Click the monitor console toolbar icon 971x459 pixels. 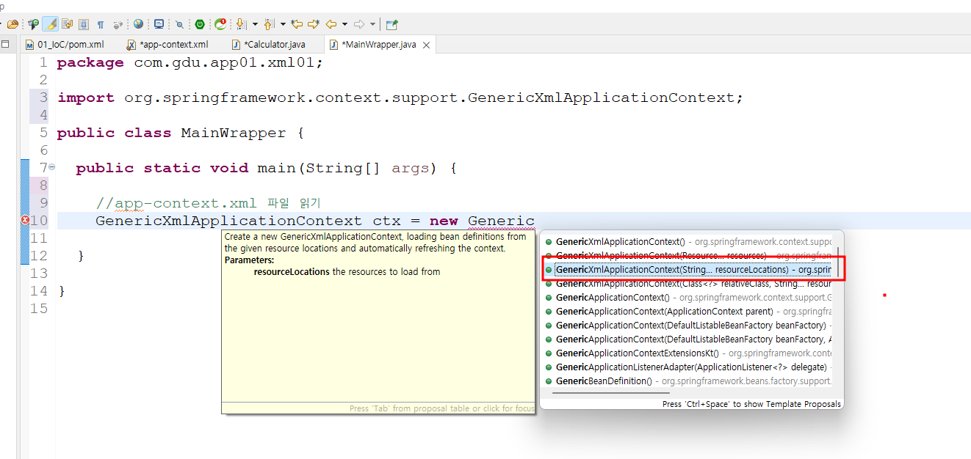pos(159,24)
